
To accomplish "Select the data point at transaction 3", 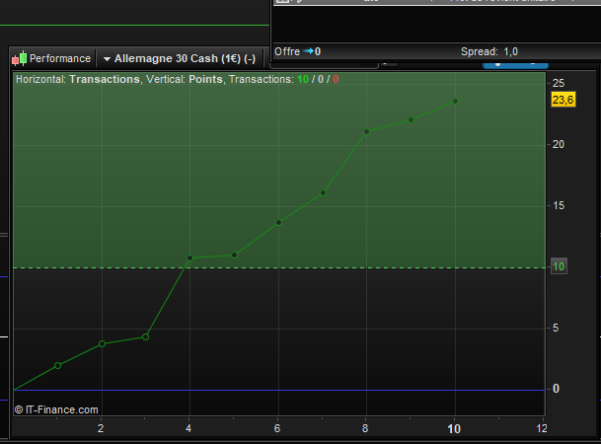I will click(146, 337).
